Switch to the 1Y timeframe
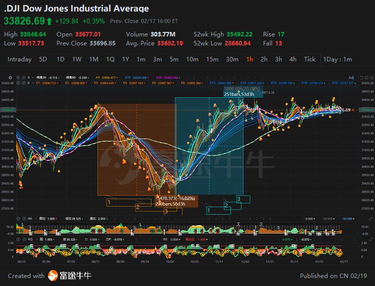The height and width of the screenshot is (286, 375). point(125,59)
